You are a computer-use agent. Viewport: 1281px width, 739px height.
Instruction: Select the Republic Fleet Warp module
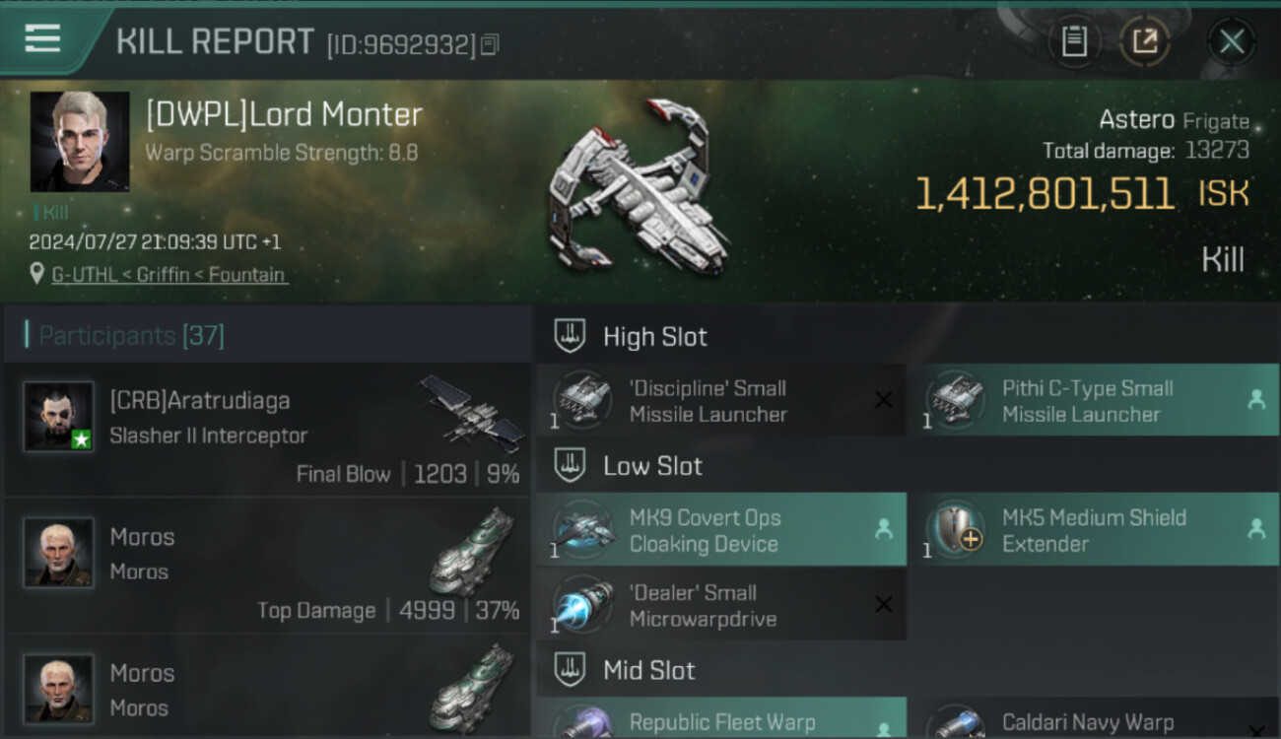pyautogui.click(x=720, y=718)
